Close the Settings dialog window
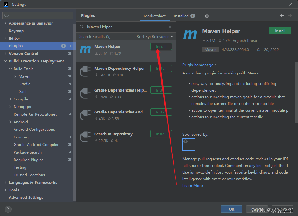This screenshot has height=216, width=298. pos(291,4)
